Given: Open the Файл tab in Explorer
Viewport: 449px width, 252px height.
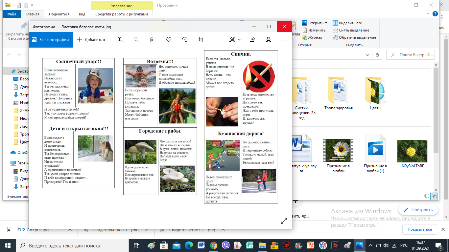Looking at the screenshot, I should [x=12, y=14].
